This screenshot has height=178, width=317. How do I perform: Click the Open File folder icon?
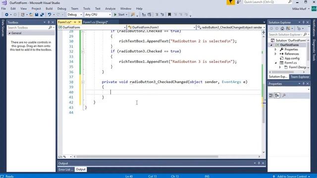coord(31,14)
